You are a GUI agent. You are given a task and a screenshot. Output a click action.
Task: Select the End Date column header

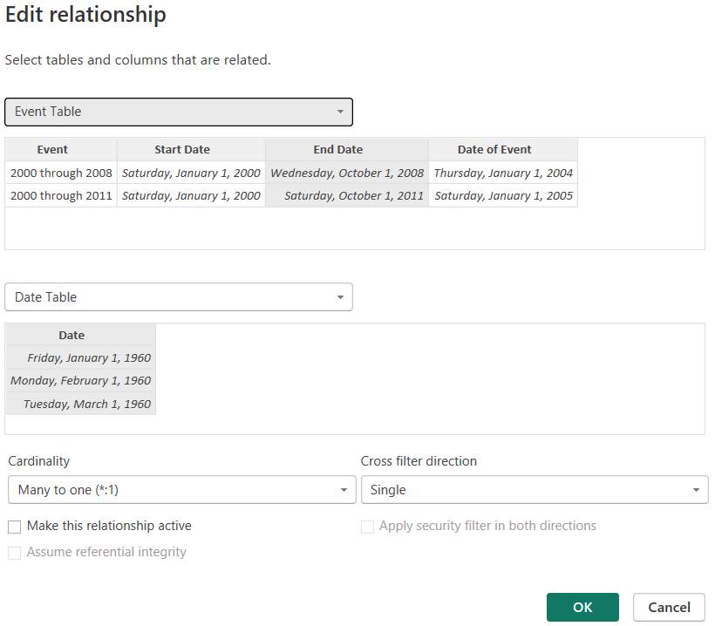point(346,150)
